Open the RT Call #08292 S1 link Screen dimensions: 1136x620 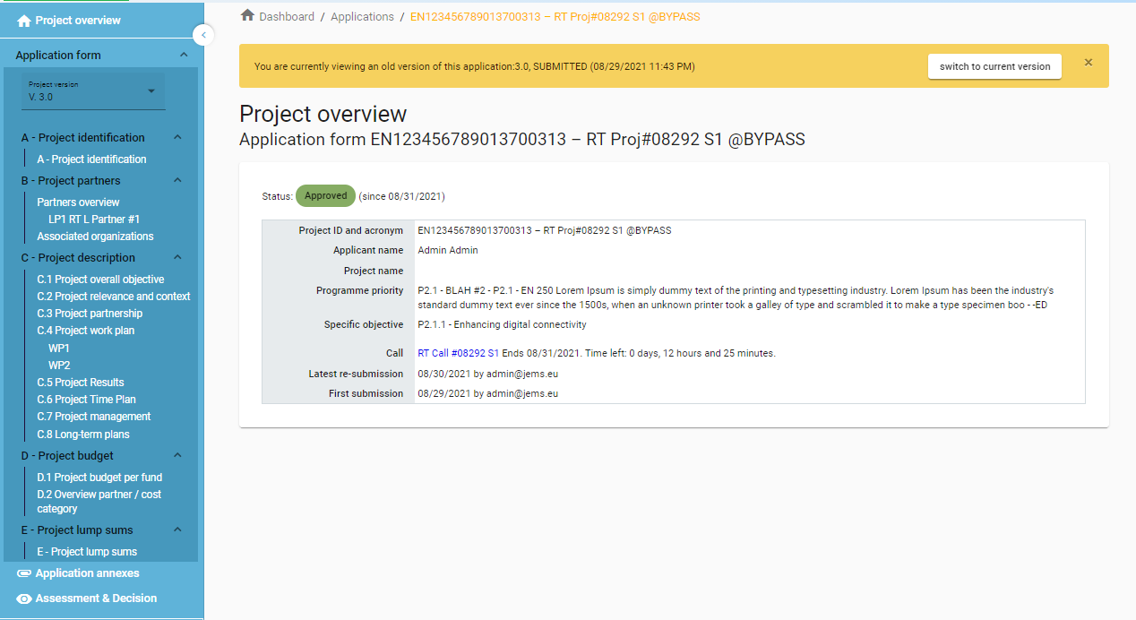(x=458, y=353)
